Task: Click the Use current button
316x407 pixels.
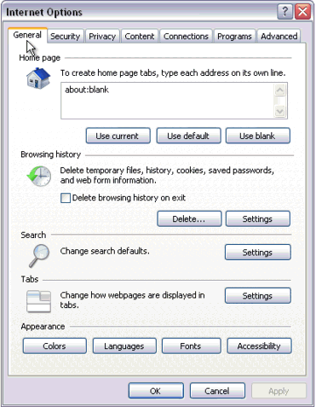Action: [118, 136]
